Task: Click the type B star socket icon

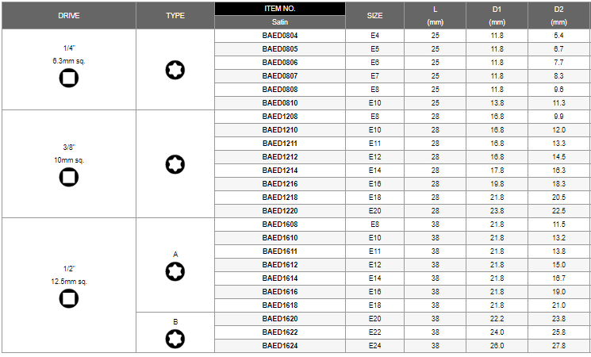Action: point(175,339)
